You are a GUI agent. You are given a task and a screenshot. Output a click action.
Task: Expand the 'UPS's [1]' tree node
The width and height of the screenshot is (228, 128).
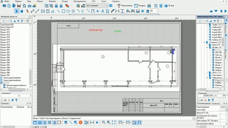[207, 73]
